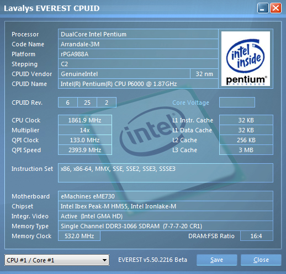Click the Multiplier value 14x

click(x=85, y=130)
